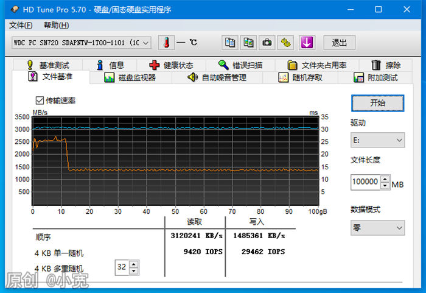Minimize the HD Tune Pro window
Viewport: 426px width, 293px height.
(351, 10)
